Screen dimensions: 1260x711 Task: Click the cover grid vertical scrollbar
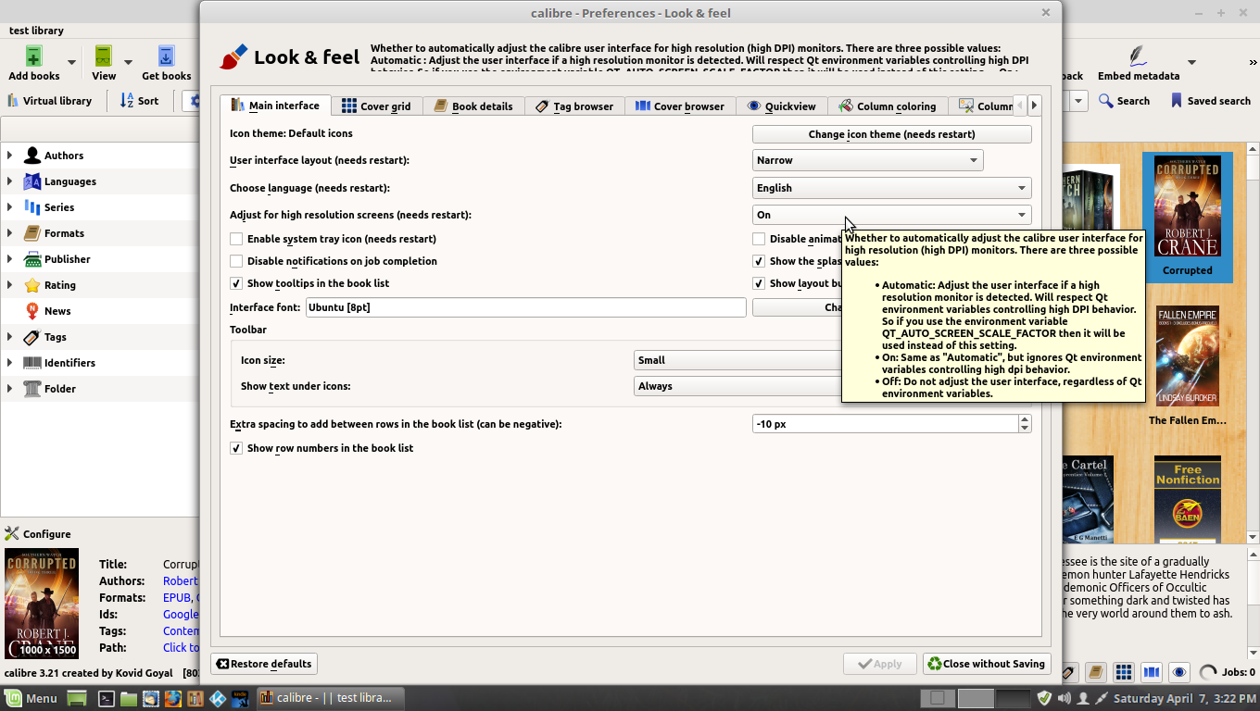tap(1253, 343)
